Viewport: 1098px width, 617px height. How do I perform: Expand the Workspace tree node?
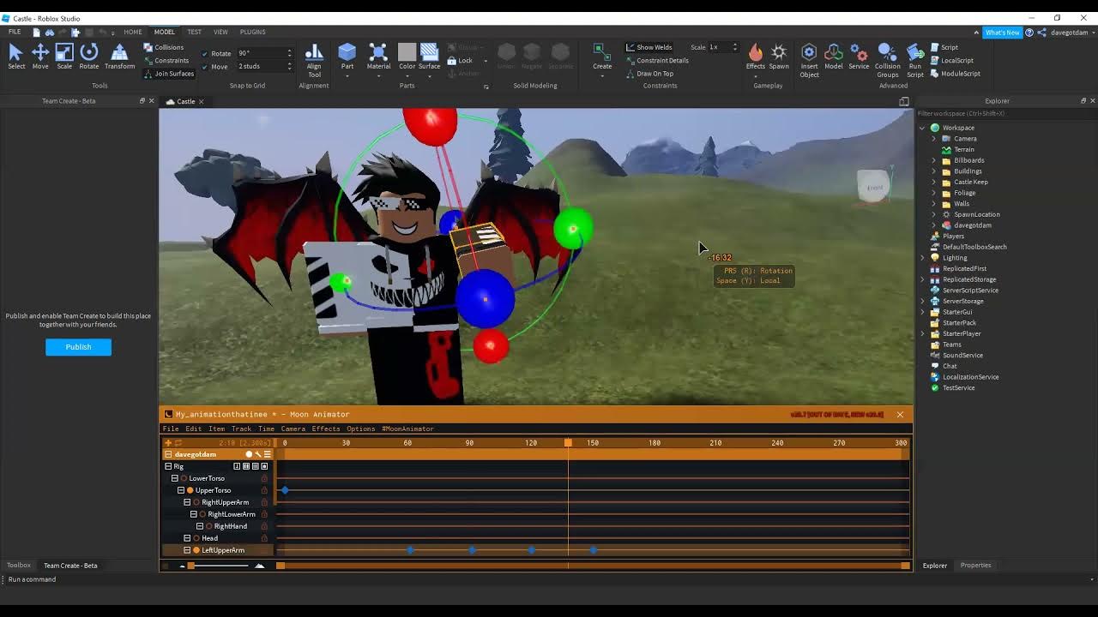coord(923,128)
